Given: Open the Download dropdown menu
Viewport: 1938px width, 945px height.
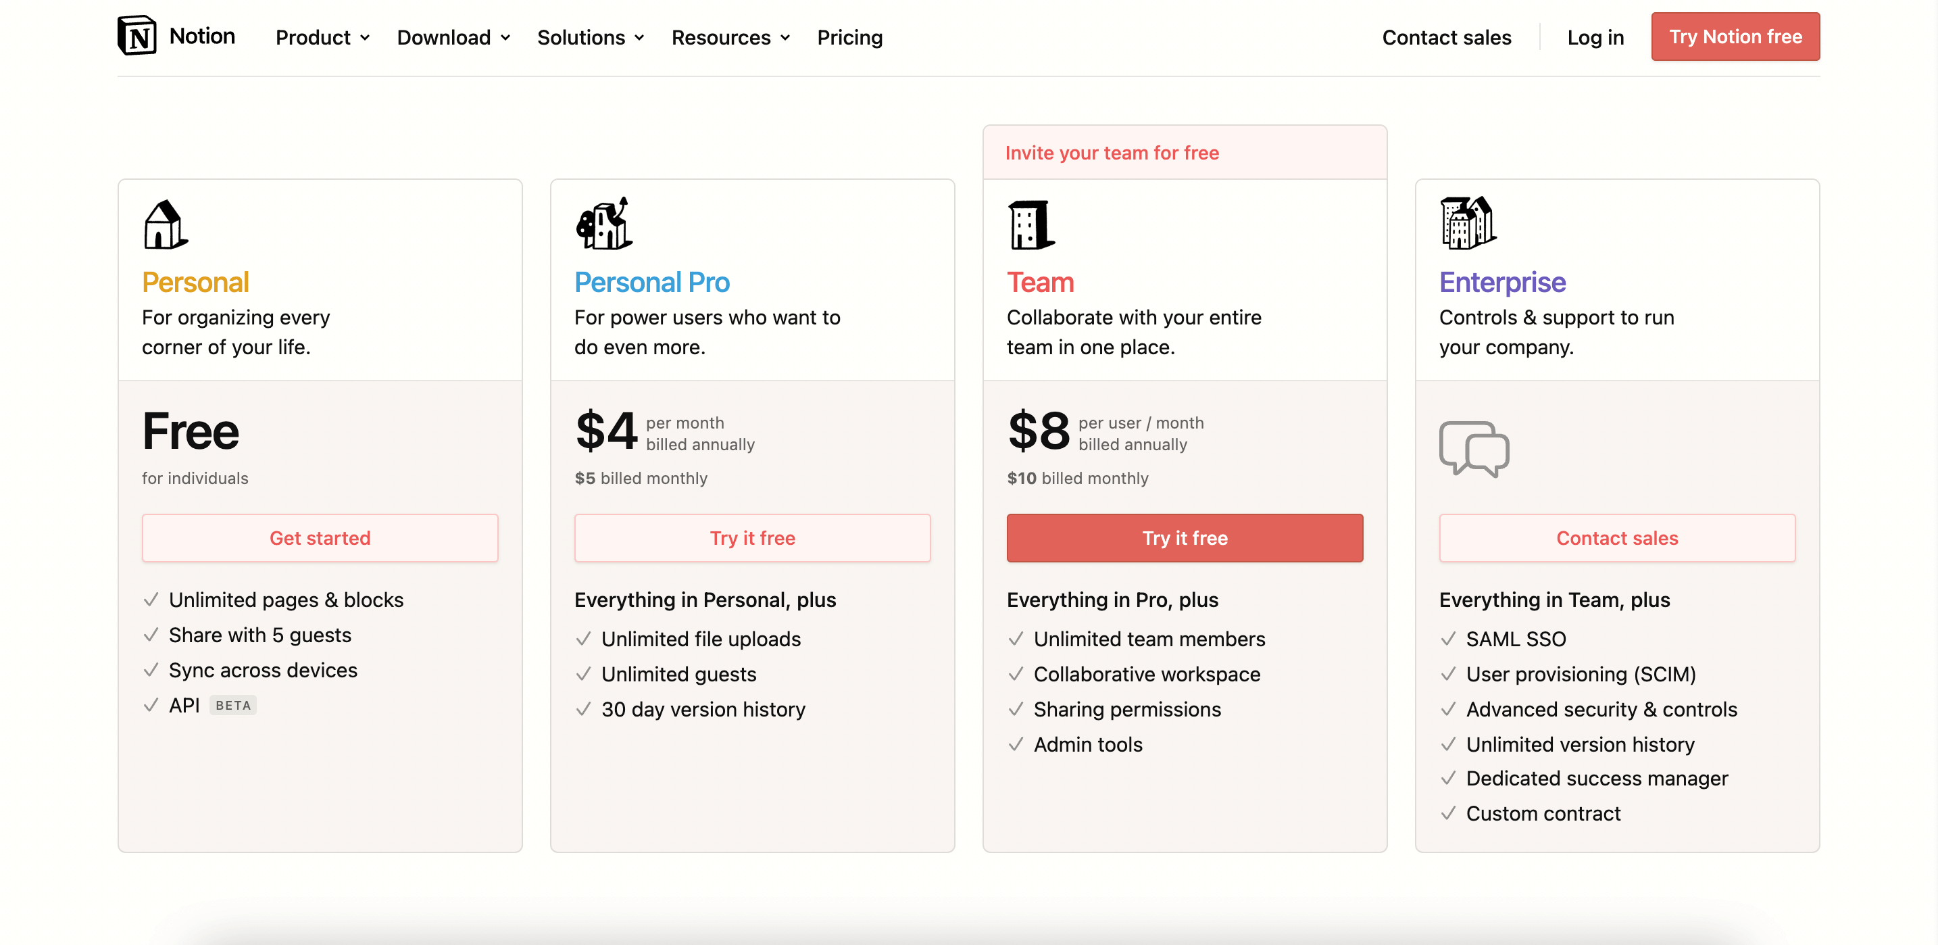Looking at the screenshot, I should tap(453, 37).
